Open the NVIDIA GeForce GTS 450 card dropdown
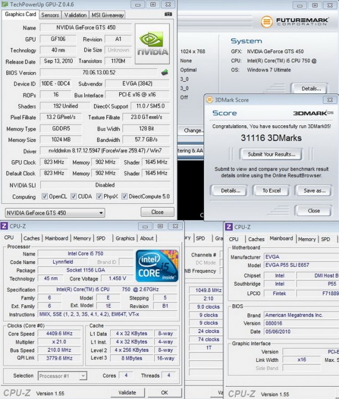Viewport: 339px width, 399px height. [55, 213]
